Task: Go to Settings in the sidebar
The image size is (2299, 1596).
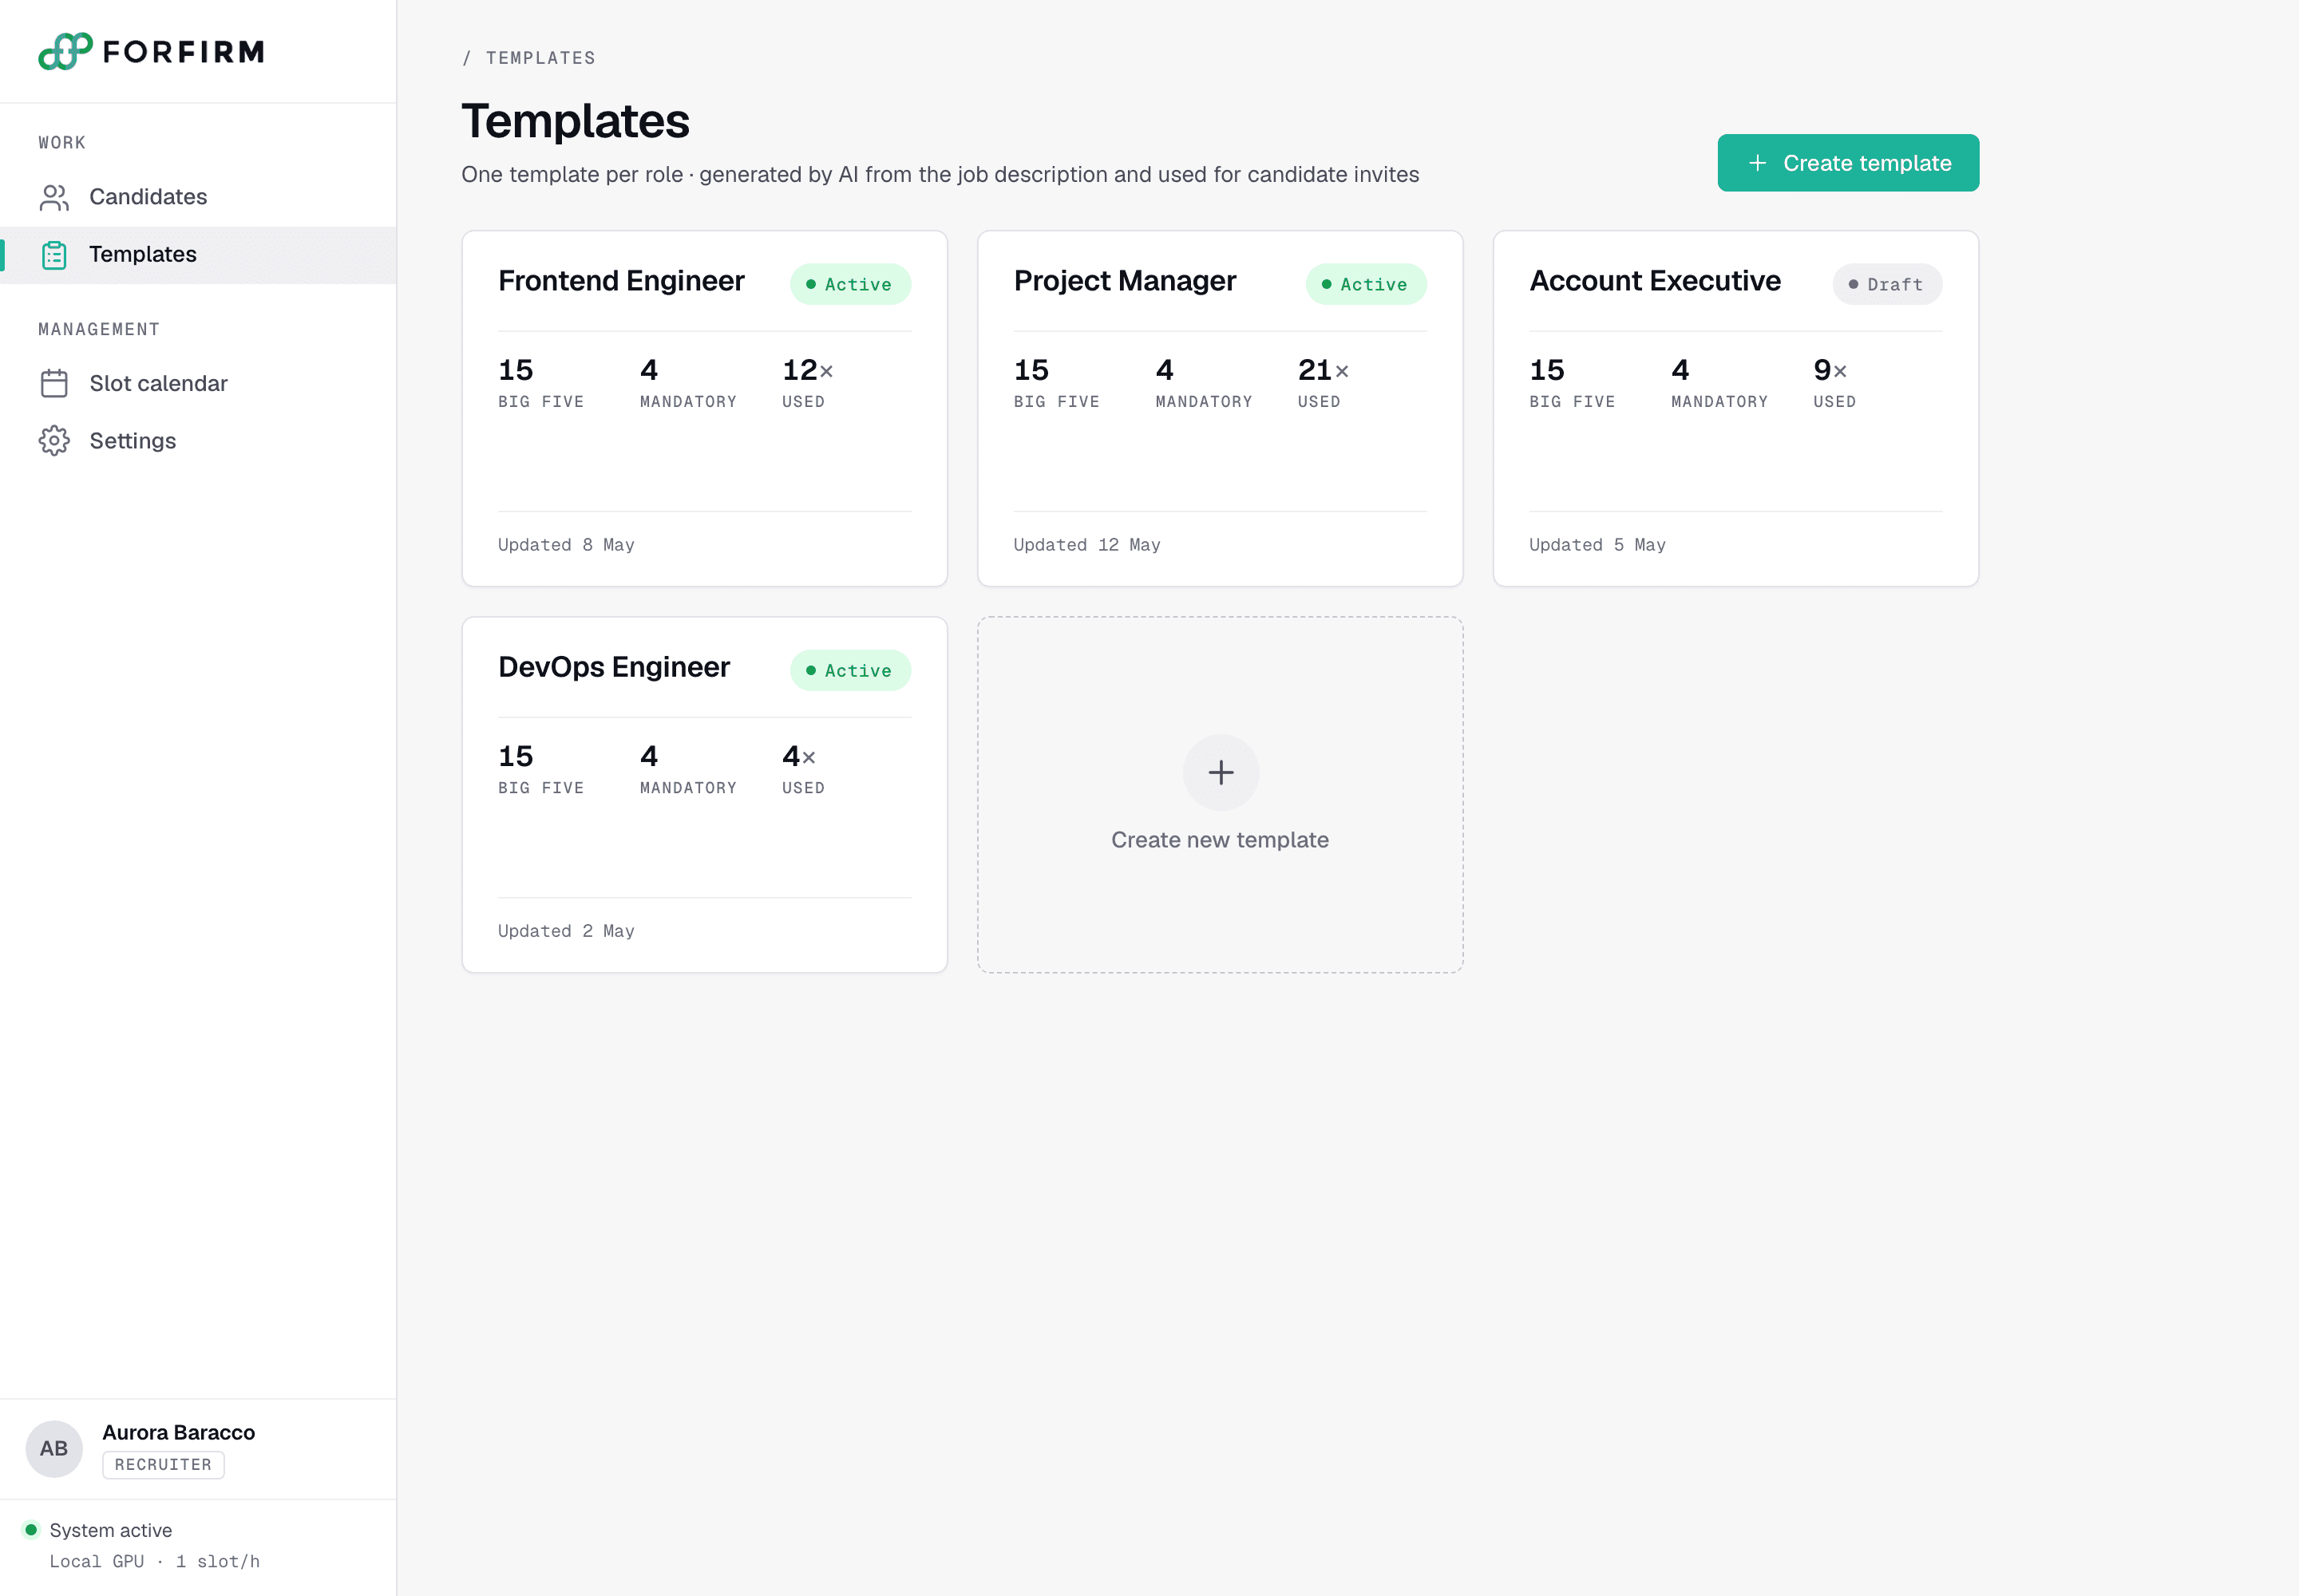Action: tap(198, 441)
